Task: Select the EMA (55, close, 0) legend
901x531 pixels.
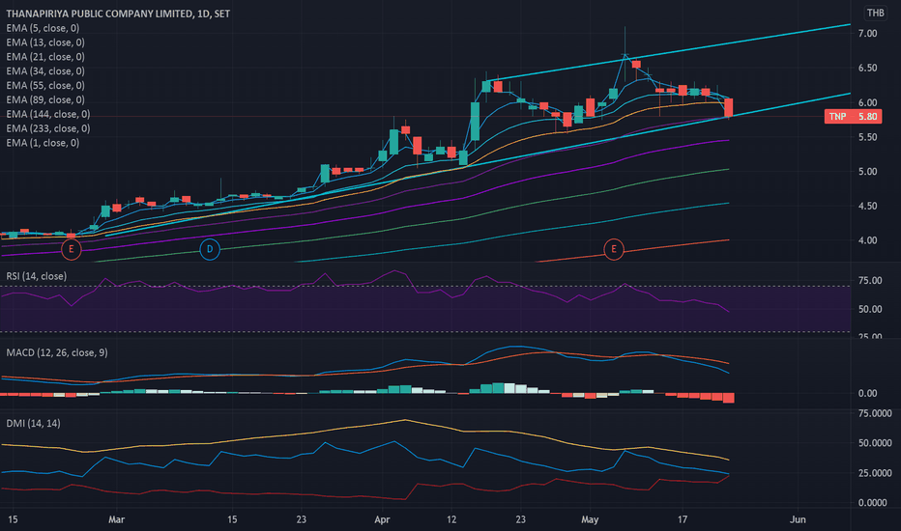Action: tap(45, 86)
